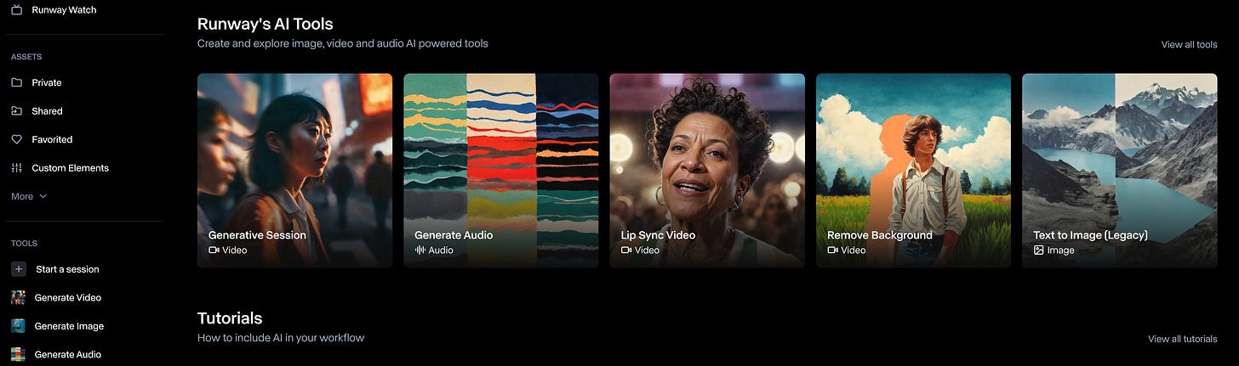Click the TOOLS section label
1239x366 pixels.
(24, 243)
